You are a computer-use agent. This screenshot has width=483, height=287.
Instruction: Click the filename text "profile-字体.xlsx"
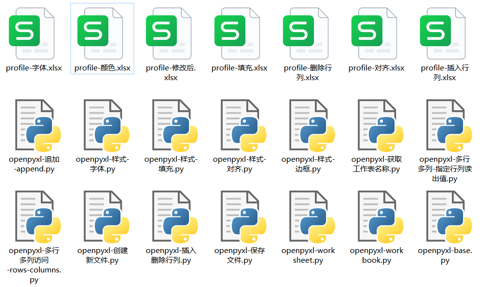pyautogui.click(x=34, y=68)
